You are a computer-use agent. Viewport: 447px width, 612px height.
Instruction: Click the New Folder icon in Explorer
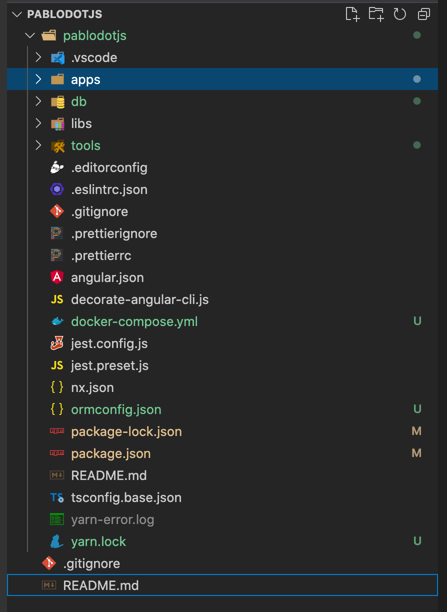point(375,14)
